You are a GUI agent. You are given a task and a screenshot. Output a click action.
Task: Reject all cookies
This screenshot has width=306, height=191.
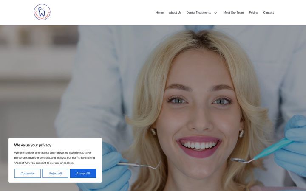(55, 173)
